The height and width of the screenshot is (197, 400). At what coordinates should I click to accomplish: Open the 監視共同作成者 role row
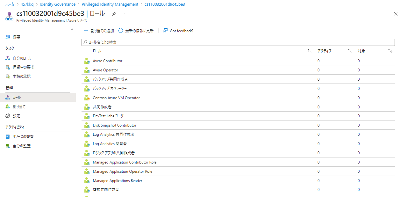click(238, 190)
